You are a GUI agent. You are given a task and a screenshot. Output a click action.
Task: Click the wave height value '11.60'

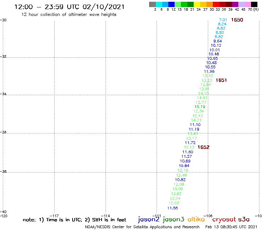(x=188, y=152)
